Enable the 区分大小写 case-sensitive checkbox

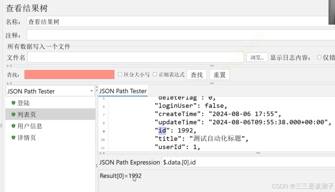[120, 74]
